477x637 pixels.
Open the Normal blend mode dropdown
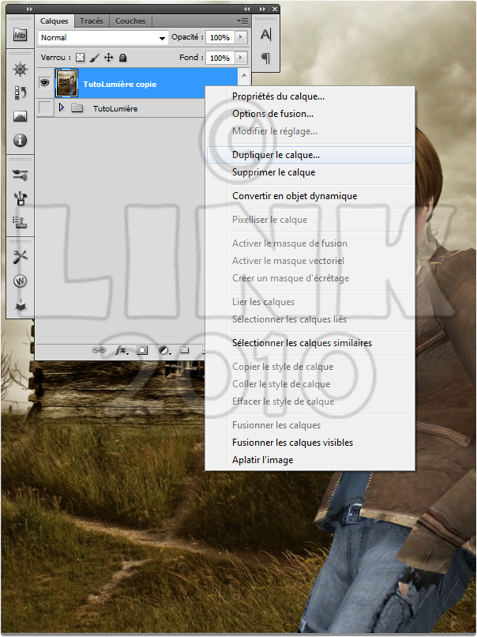(x=103, y=37)
